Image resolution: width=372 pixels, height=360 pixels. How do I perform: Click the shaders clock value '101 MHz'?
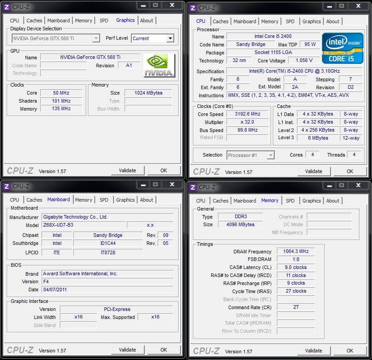[61, 101]
